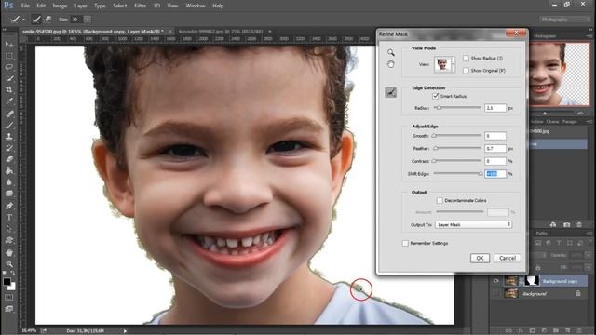
Task: Select the Pen tool
Action: (9, 206)
